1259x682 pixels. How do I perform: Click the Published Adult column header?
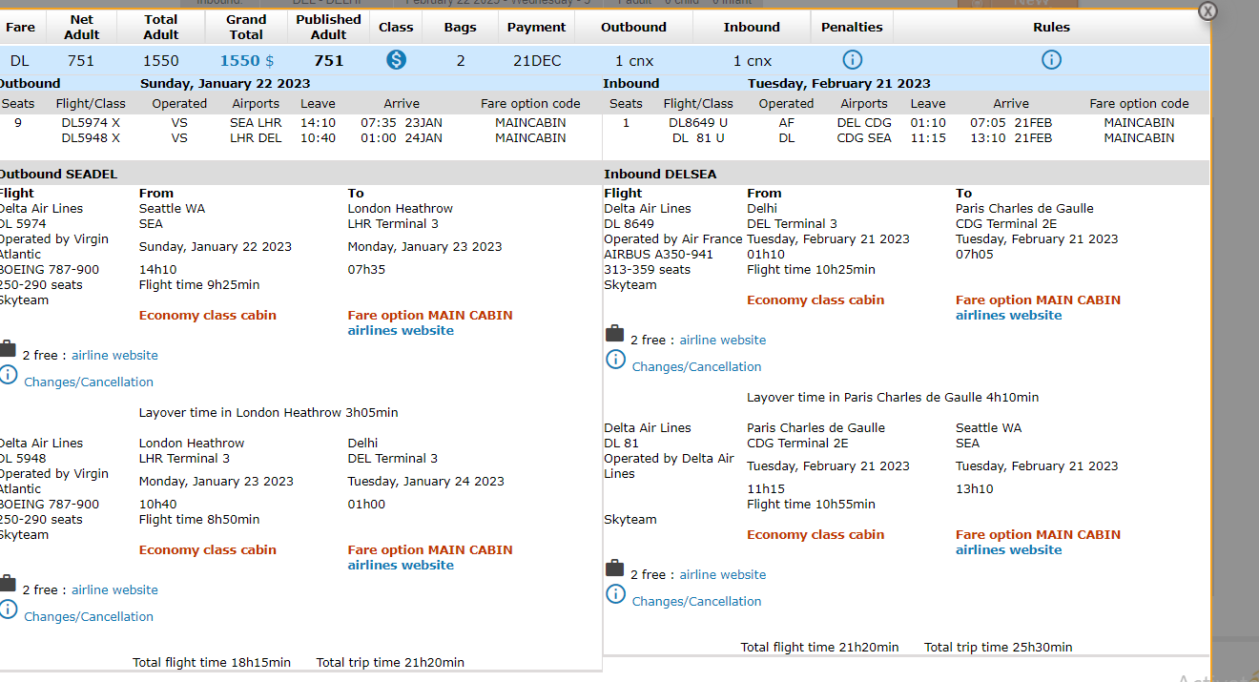coord(328,27)
